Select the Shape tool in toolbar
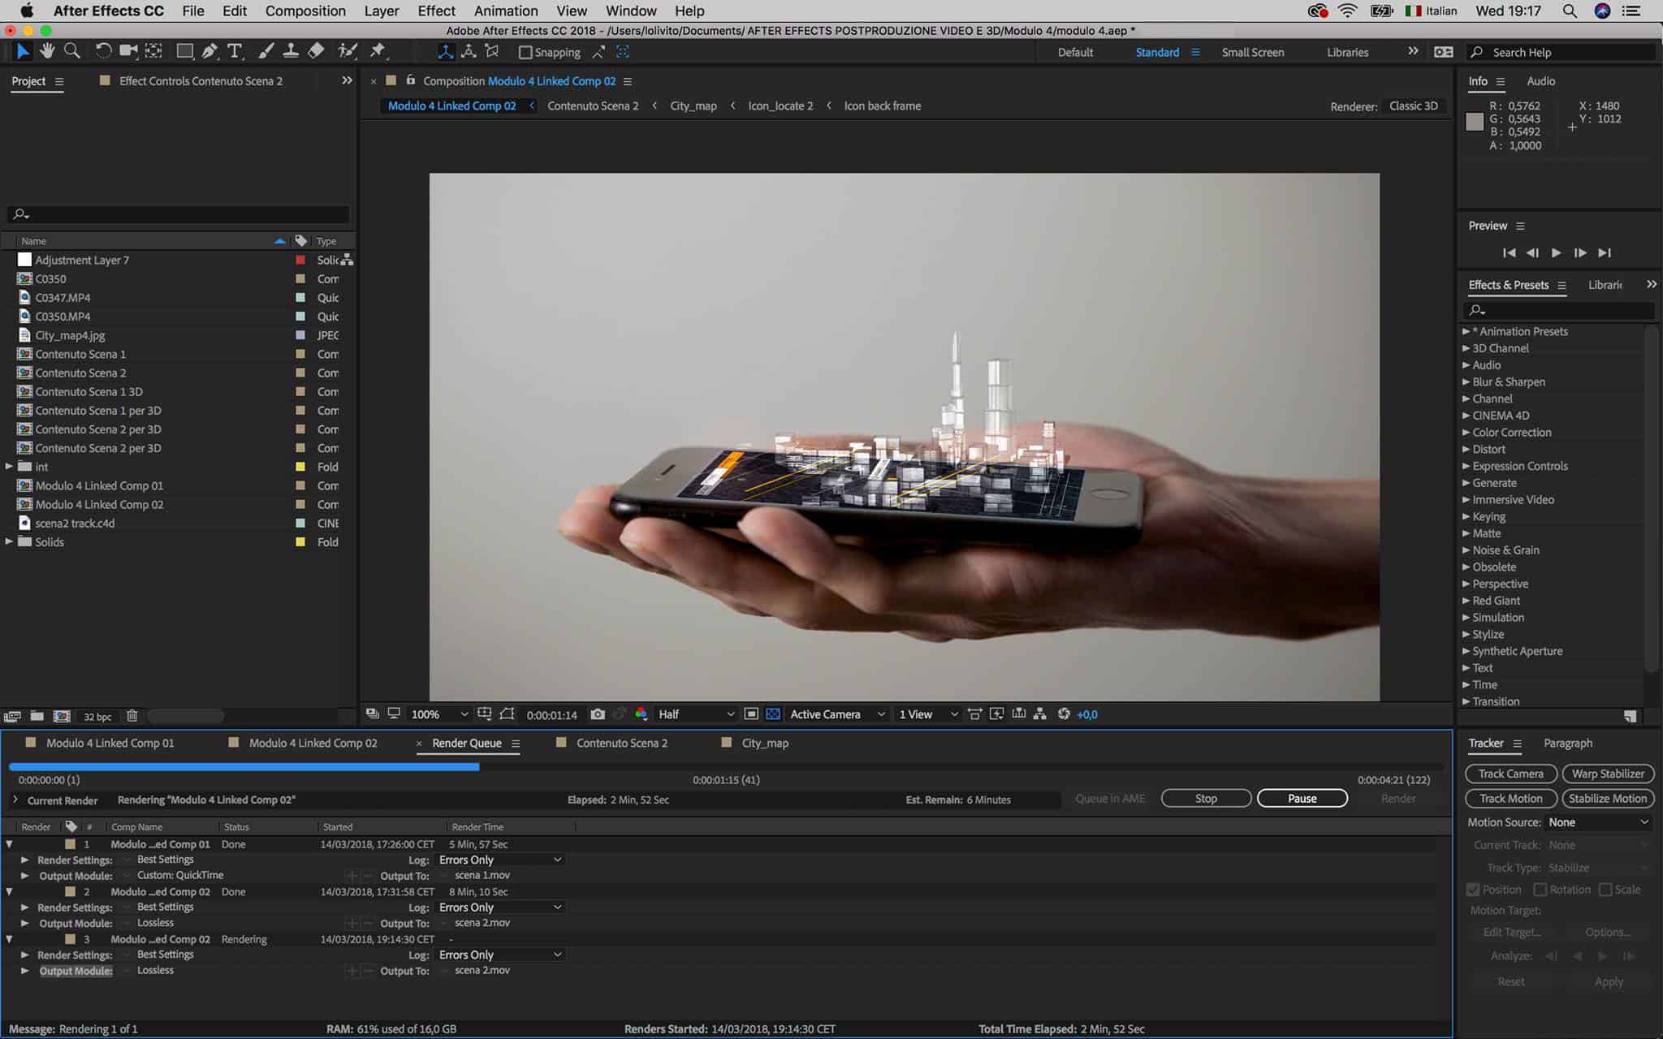The image size is (1663, 1039). click(184, 51)
